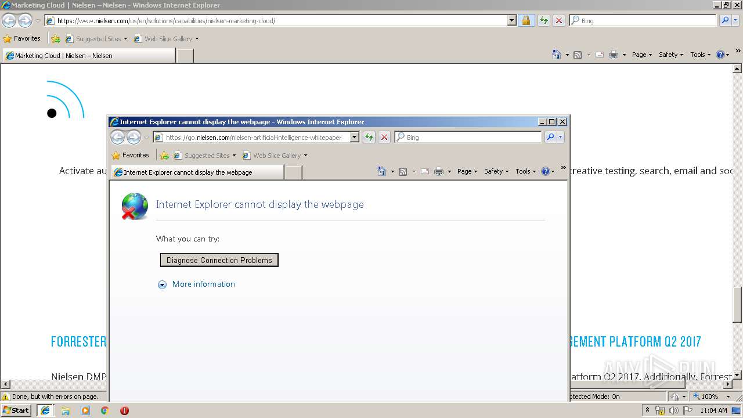Print page from main window toolbar
The height and width of the screenshot is (418, 743).
(x=614, y=55)
